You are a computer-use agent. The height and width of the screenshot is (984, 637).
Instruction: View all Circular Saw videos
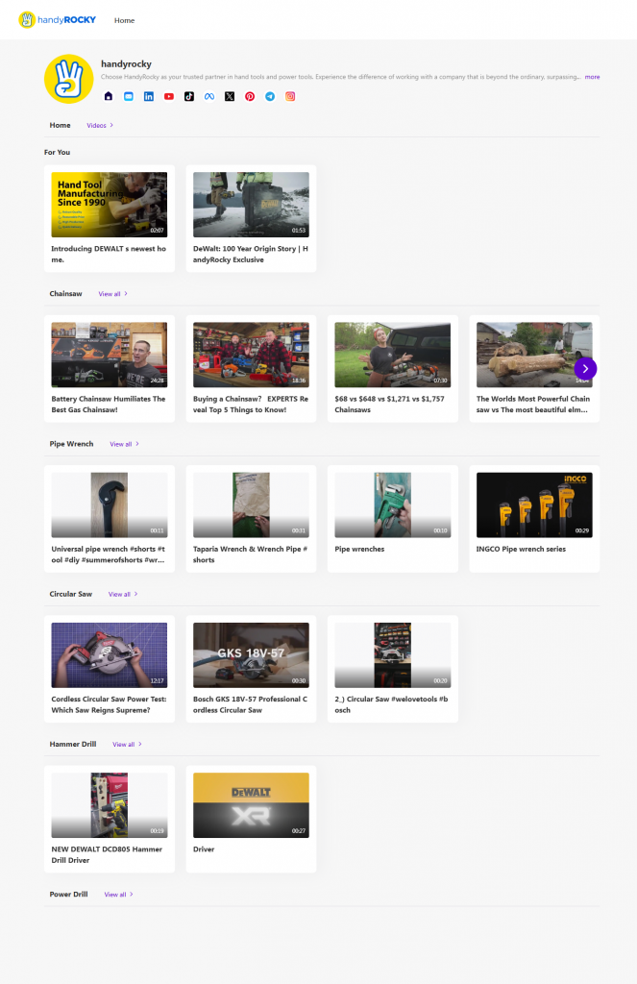pos(123,594)
